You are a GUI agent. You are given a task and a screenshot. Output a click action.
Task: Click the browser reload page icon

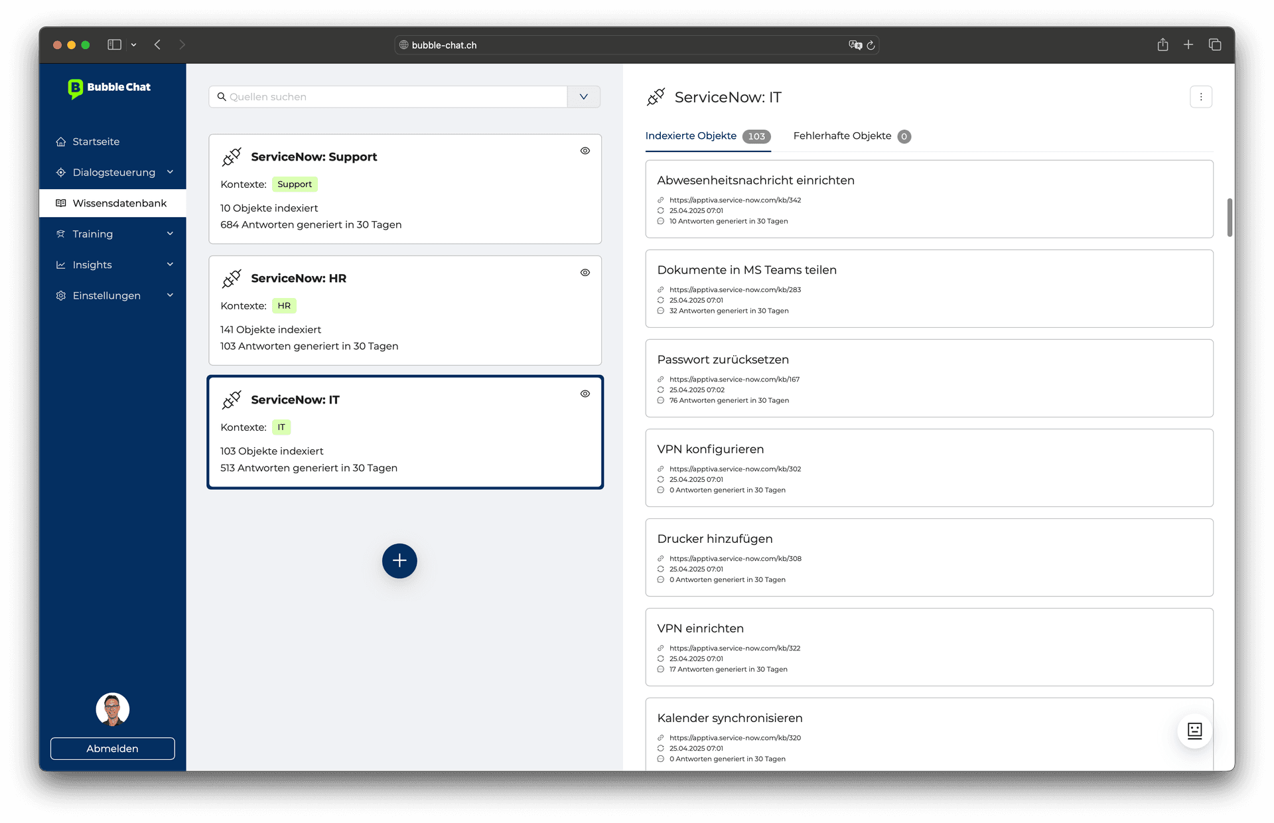point(871,45)
